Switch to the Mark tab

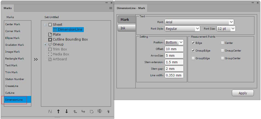pyautogui.click(x=126, y=20)
